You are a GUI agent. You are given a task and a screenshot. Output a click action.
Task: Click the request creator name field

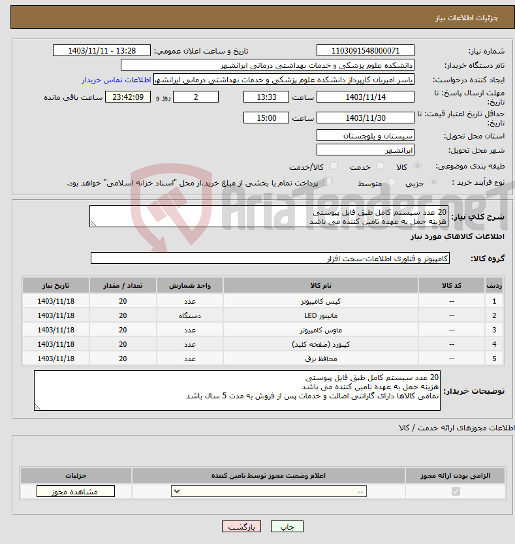click(284, 80)
